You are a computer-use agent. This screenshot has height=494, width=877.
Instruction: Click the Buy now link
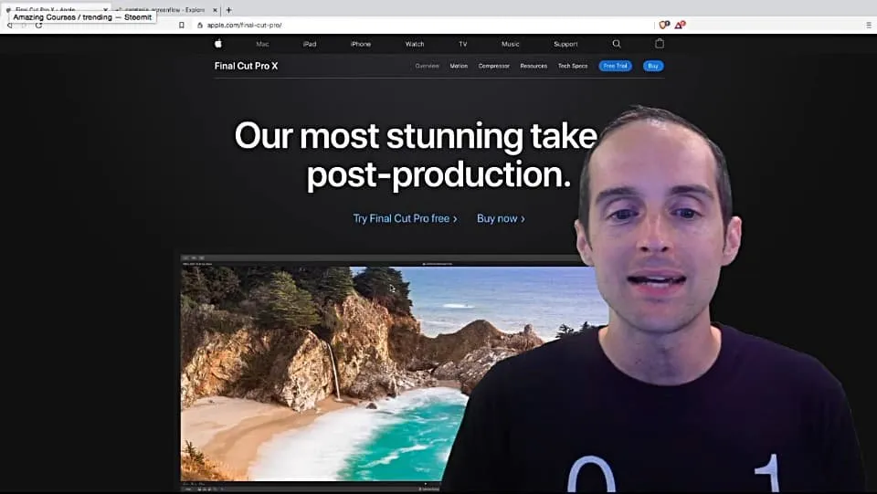coord(501,218)
